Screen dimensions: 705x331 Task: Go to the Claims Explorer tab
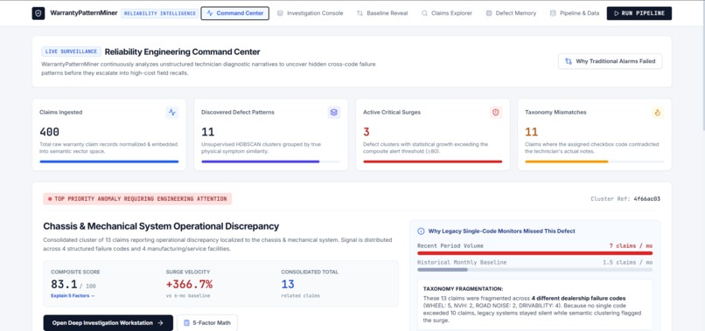coord(446,13)
